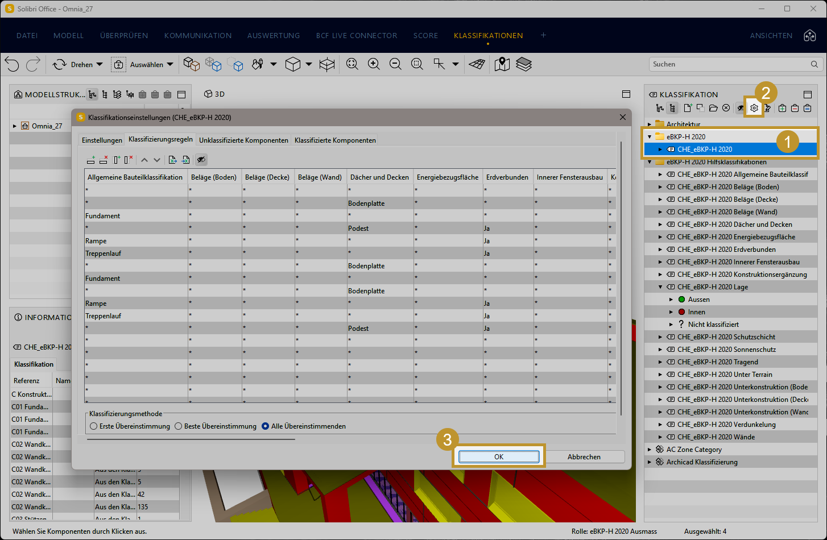
Task: Set selection basket blue equals icon
Action: (807, 108)
